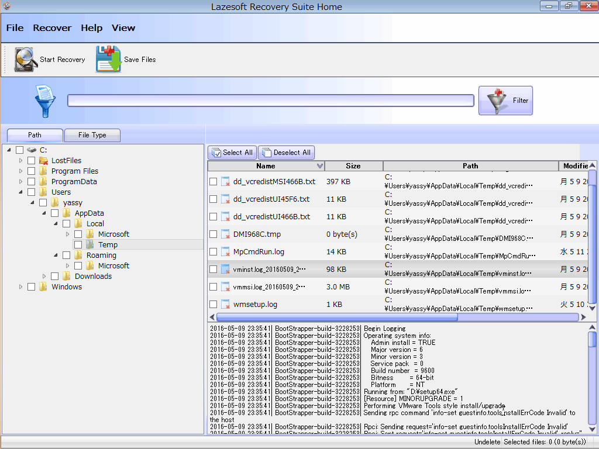Click the Roaming folder icon
Viewport: 599px width, 449px height.
(78, 255)
